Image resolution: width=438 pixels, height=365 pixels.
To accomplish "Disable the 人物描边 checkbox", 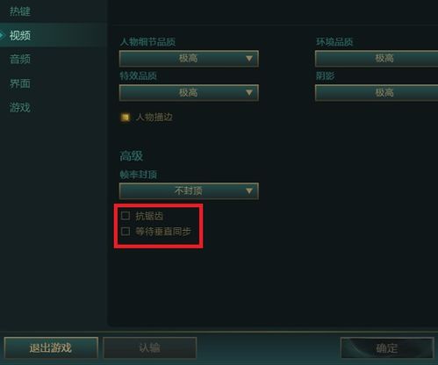I will coord(126,118).
